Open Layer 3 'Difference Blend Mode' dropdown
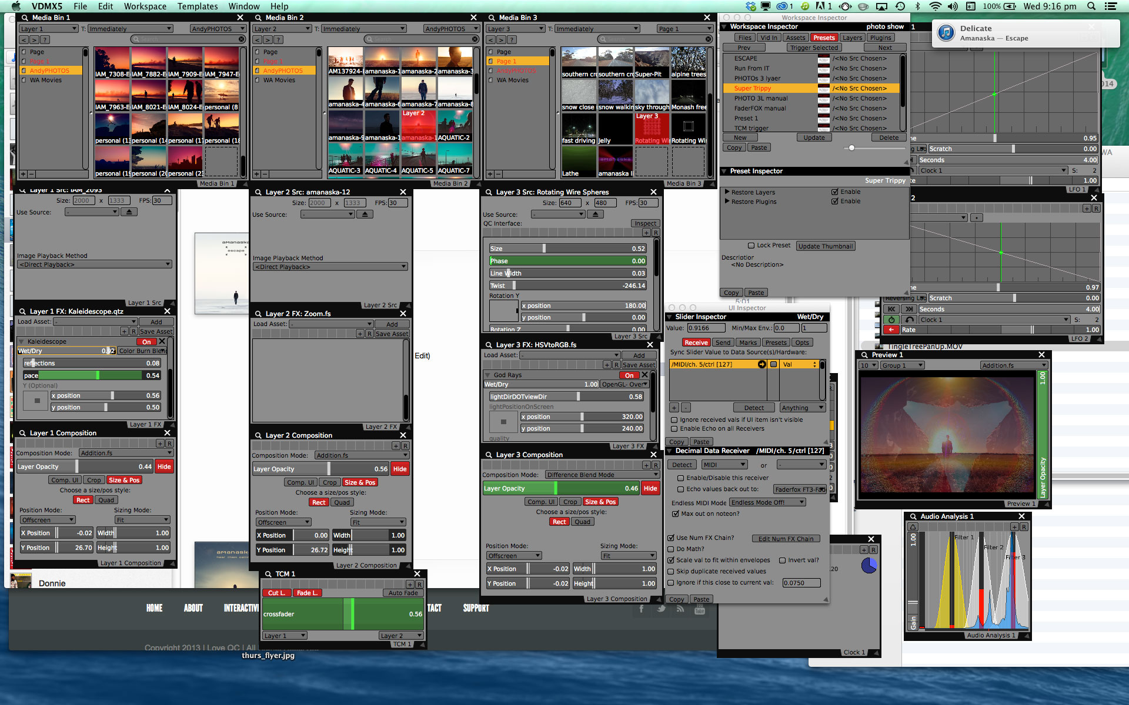 click(602, 475)
